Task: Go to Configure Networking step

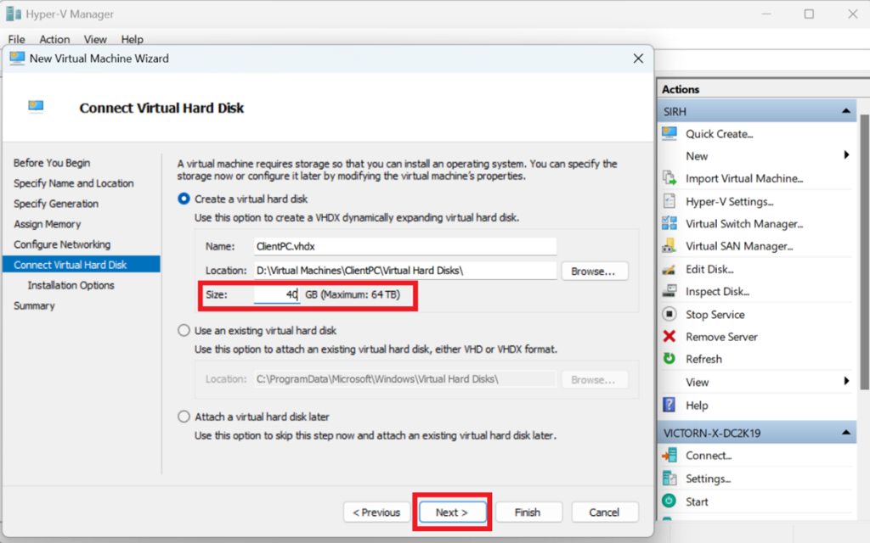Action: coord(62,244)
